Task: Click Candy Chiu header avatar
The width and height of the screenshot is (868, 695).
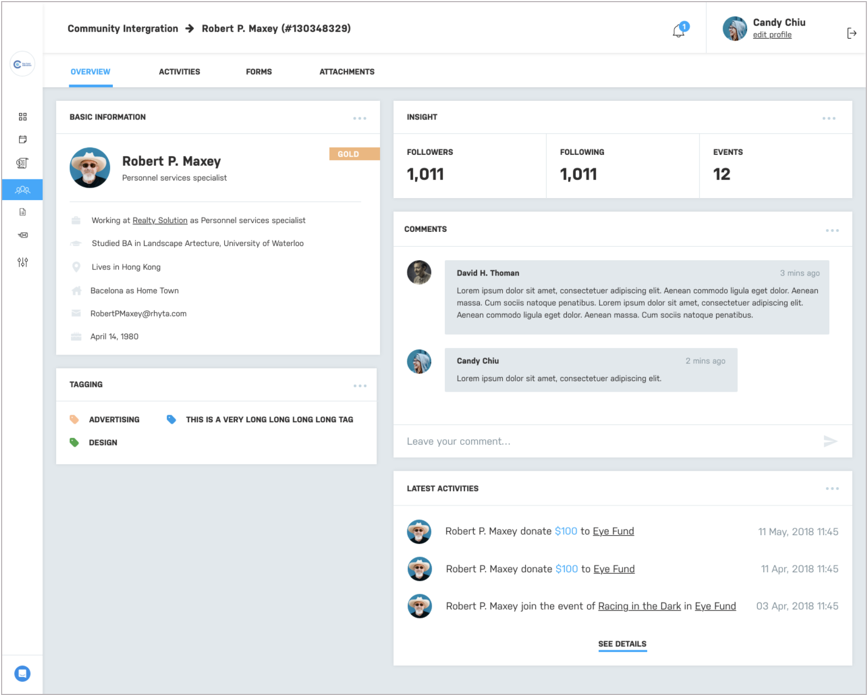Action: click(734, 29)
